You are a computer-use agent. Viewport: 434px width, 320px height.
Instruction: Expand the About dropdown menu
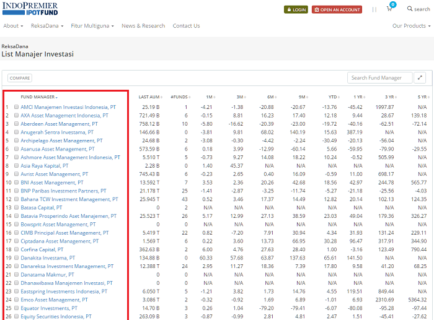13,26
